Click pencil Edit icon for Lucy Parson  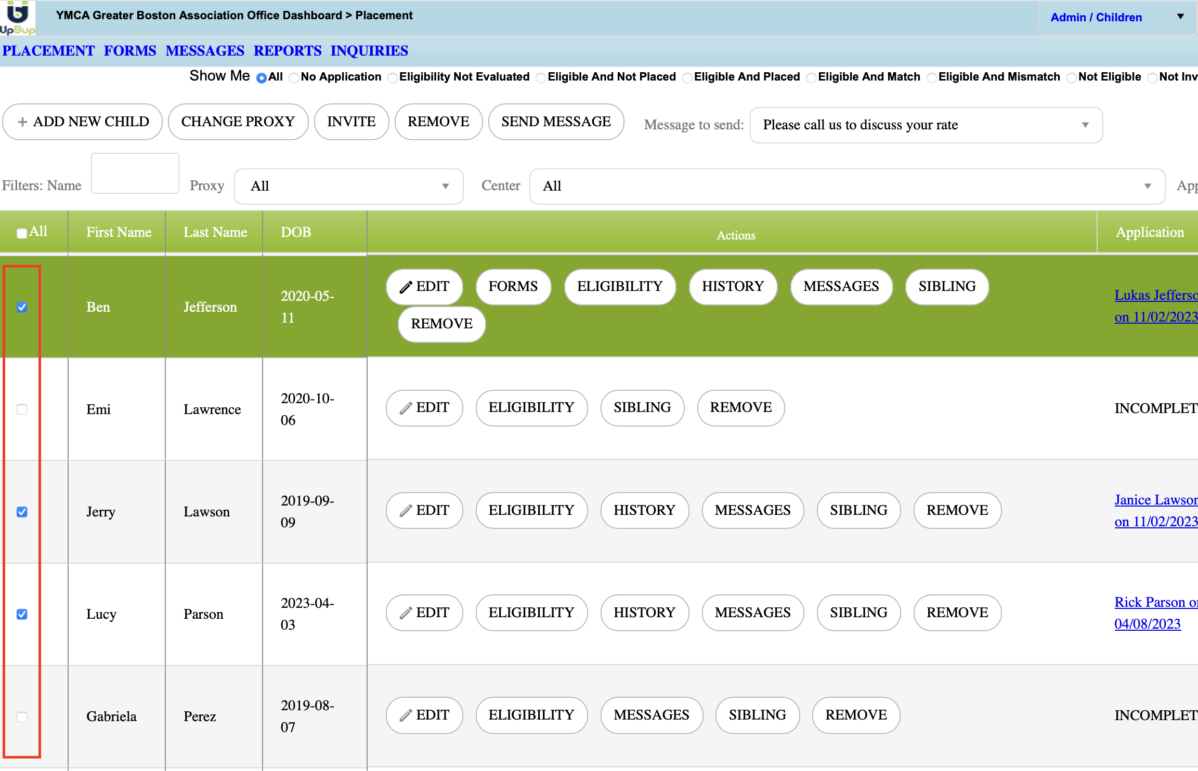(x=406, y=614)
